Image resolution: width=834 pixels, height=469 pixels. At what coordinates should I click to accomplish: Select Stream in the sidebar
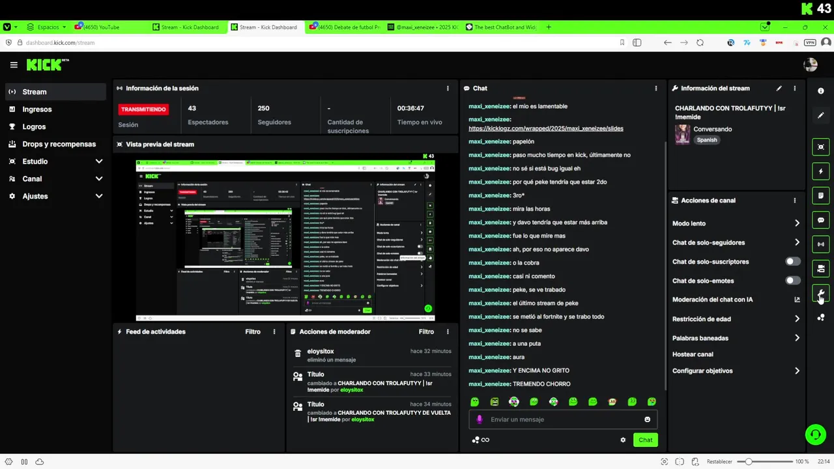(x=55, y=92)
